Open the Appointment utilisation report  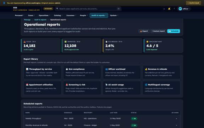tap(42, 88)
